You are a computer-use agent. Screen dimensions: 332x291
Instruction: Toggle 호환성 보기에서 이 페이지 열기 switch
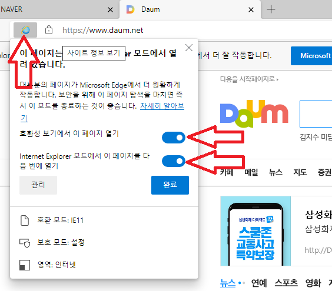pyautogui.click(x=174, y=138)
